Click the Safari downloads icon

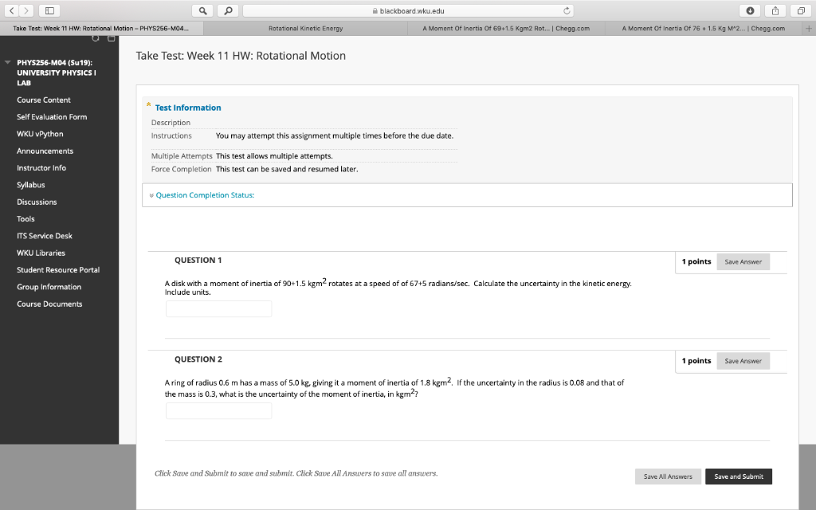(750, 10)
